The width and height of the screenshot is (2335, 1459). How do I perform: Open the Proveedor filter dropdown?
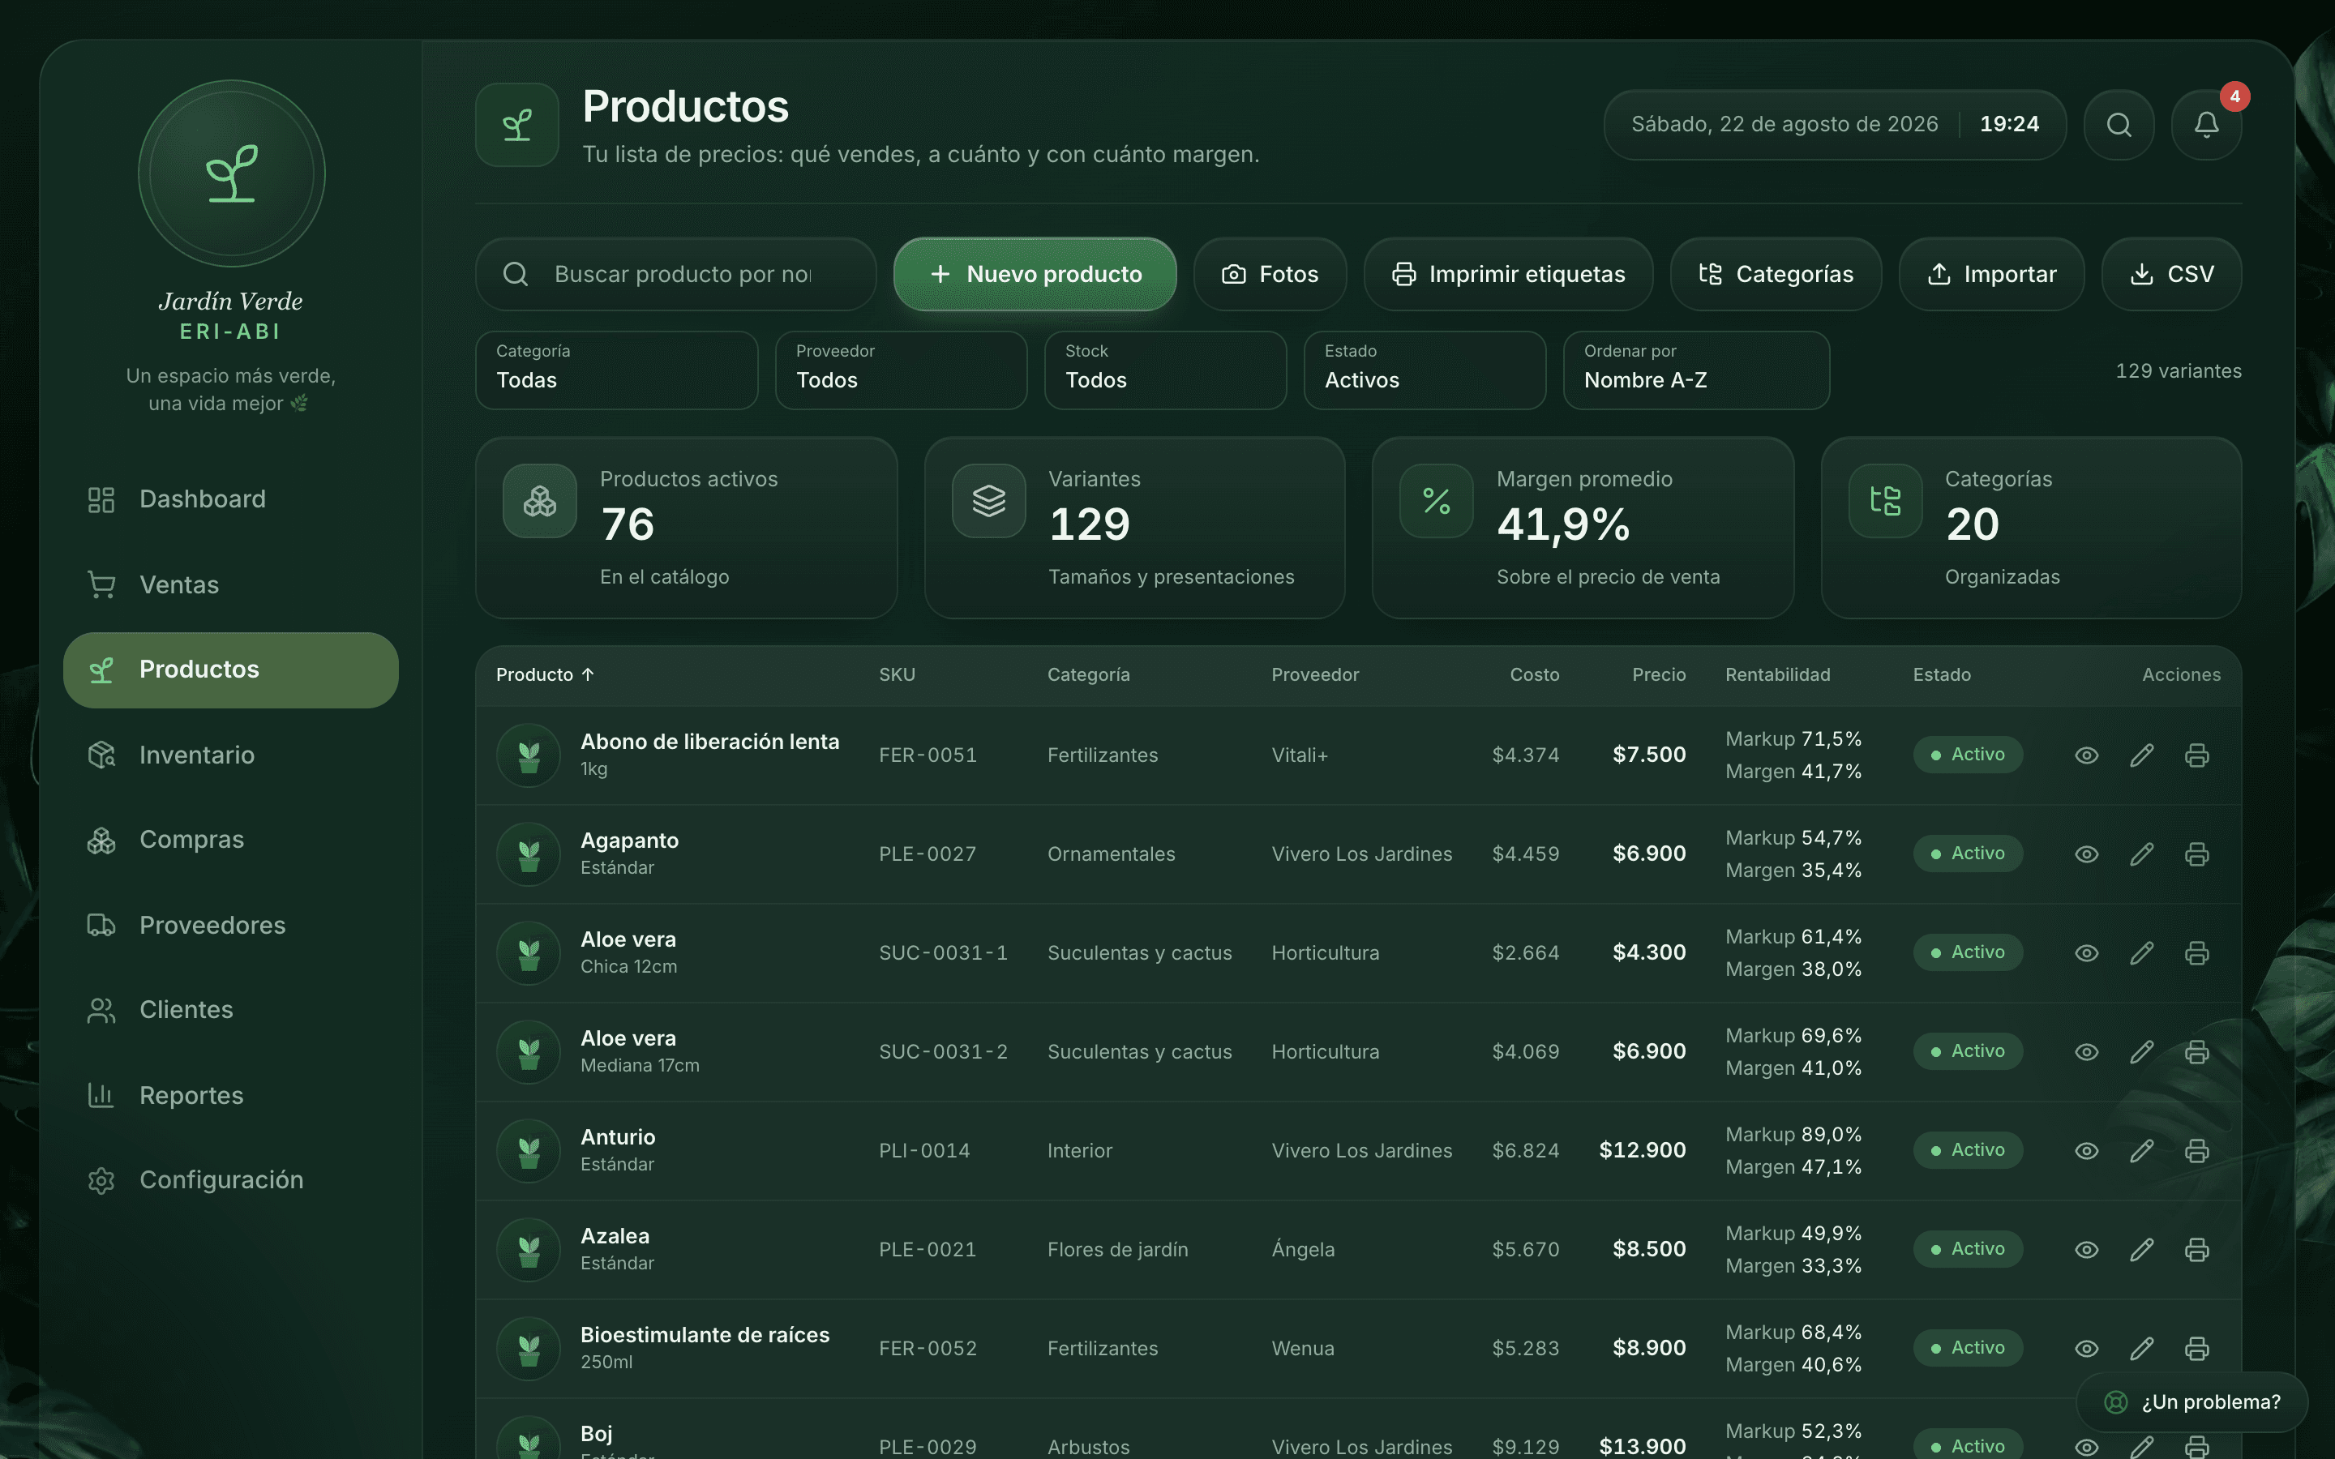[902, 370]
